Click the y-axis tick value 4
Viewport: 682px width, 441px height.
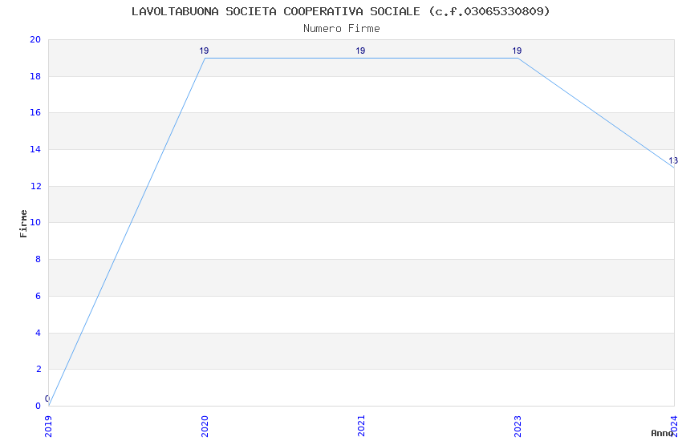[39, 333]
